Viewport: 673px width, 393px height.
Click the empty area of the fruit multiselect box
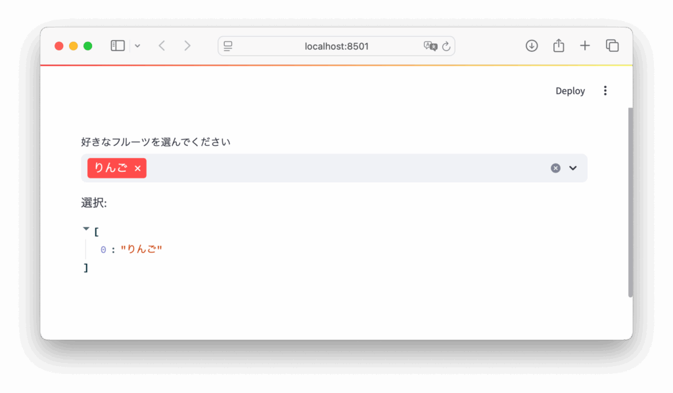tap(342, 168)
